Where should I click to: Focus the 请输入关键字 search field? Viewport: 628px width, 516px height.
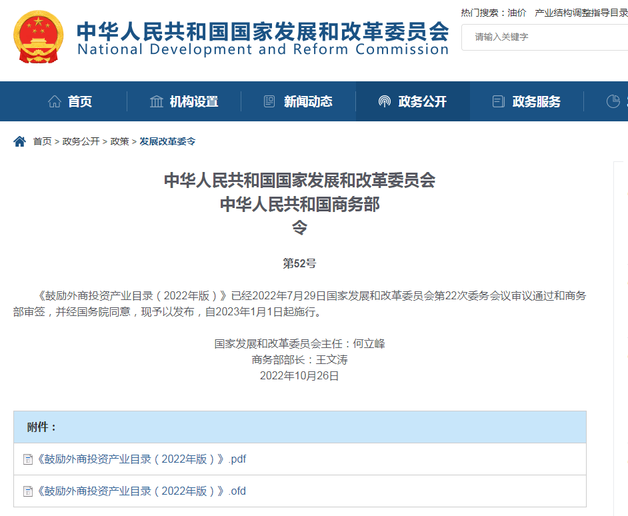pyautogui.click(x=545, y=37)
